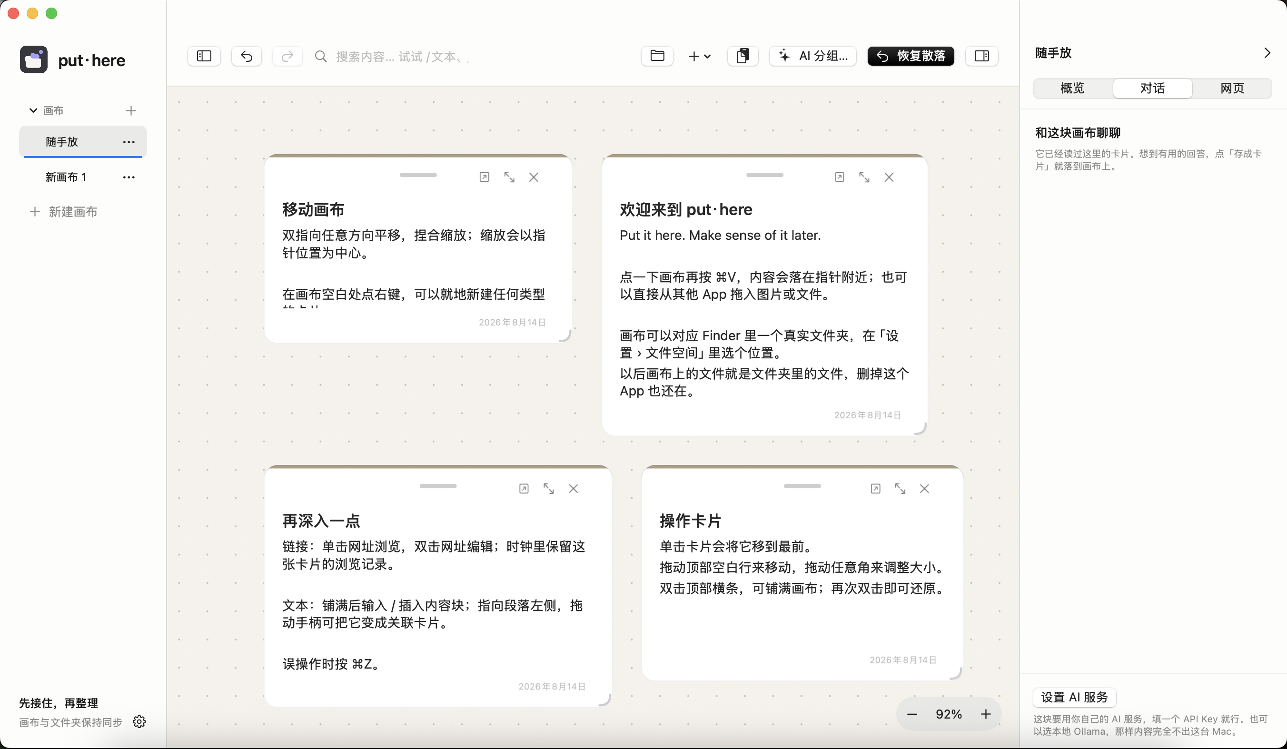
Task: Open settings via the gear icon
Action: [x=139, y=721]
